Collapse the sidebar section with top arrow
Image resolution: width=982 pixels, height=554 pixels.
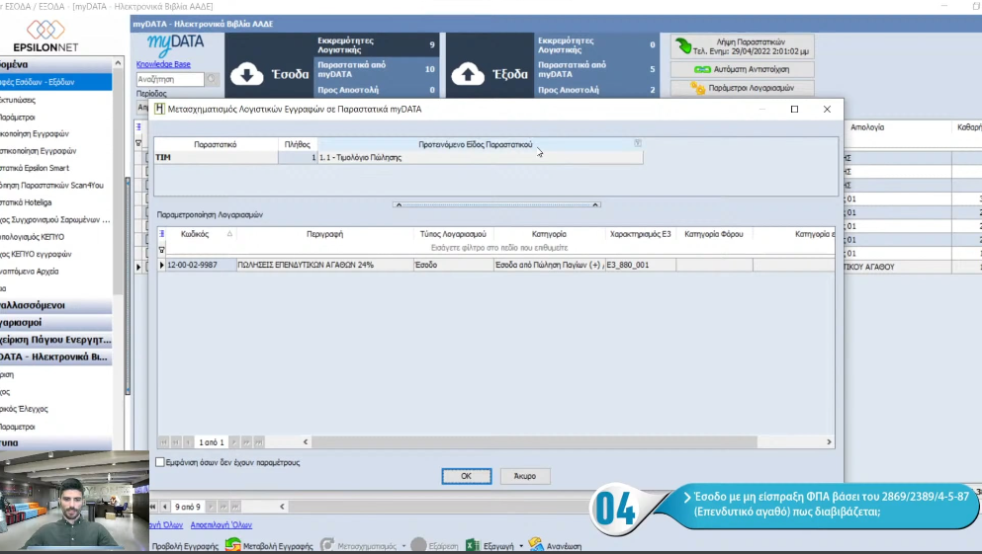pyautogui.click(x=118, y=64)
